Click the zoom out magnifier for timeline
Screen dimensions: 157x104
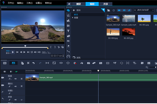pyautogui.click(x=147, y=67)
